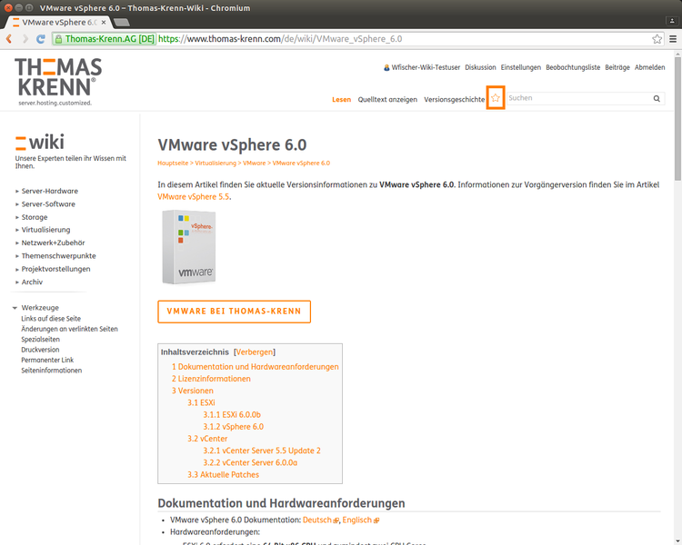Click Abmelden to log out
Screen dimensions: 682x545
pyautogui.click(x=649, y=67)
